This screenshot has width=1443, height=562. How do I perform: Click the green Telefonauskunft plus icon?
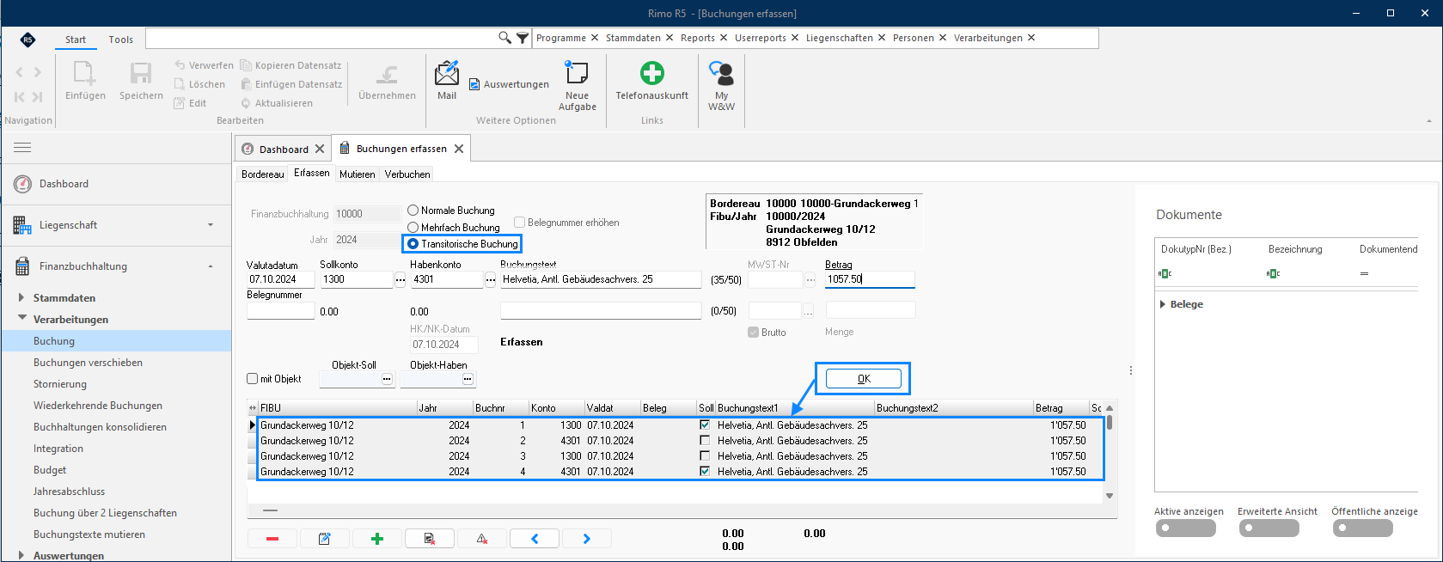point(652,73)
